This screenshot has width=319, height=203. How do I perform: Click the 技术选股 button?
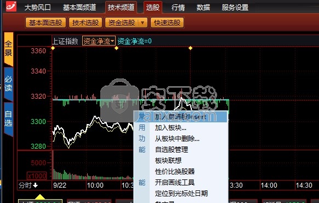click(86, 22)
